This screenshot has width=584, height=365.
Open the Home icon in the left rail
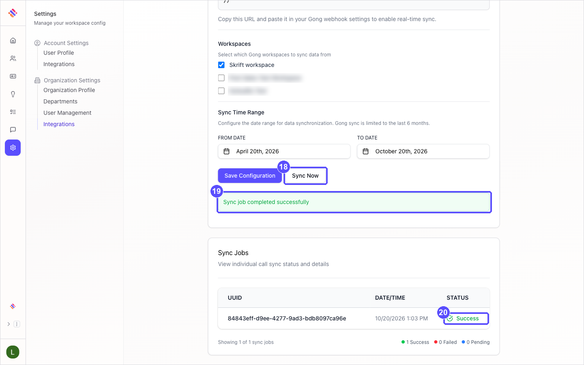(x=13, y=41)
